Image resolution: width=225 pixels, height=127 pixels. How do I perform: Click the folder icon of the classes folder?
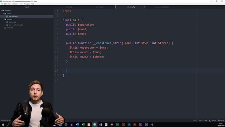coord(5,14)
